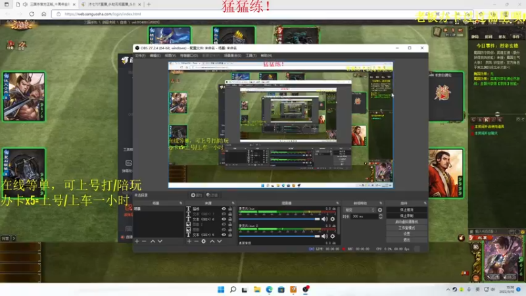Toggle visibility of 图像 2 source
The height and width of the screenshot is (296, 526).
(x=224, y=224)
